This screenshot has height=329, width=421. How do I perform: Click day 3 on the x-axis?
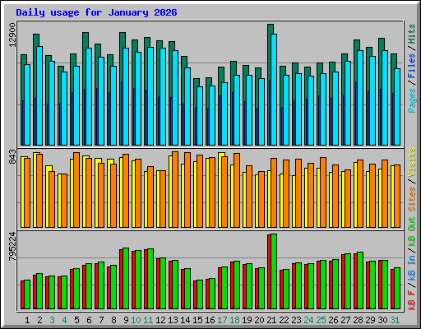coord(52,320)
